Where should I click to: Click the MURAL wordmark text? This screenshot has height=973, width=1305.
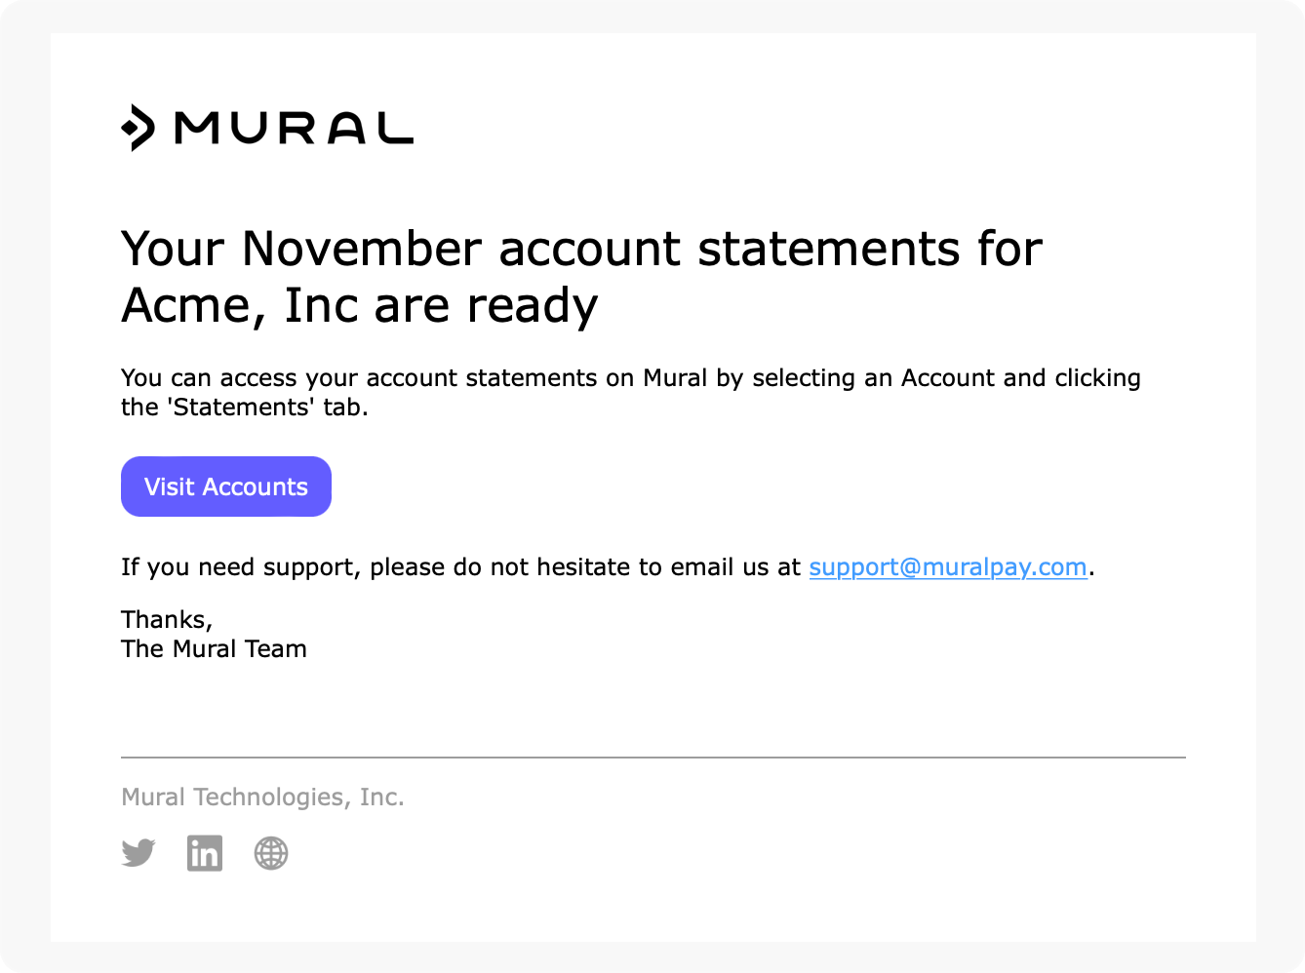(293, 128)
